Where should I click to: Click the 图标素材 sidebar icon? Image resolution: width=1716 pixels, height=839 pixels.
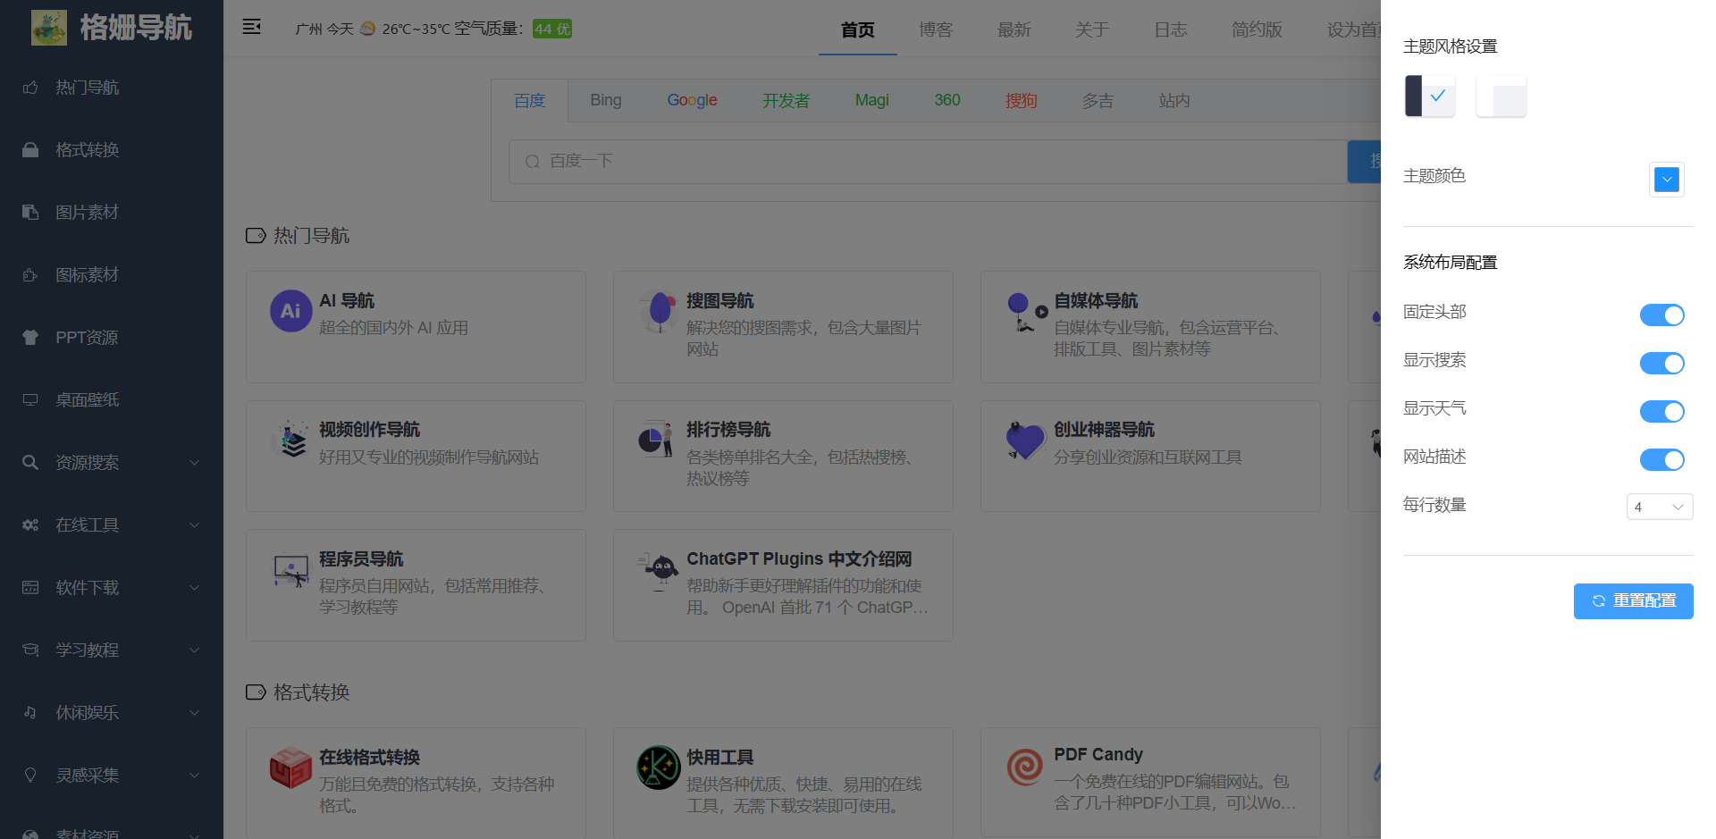30,275
